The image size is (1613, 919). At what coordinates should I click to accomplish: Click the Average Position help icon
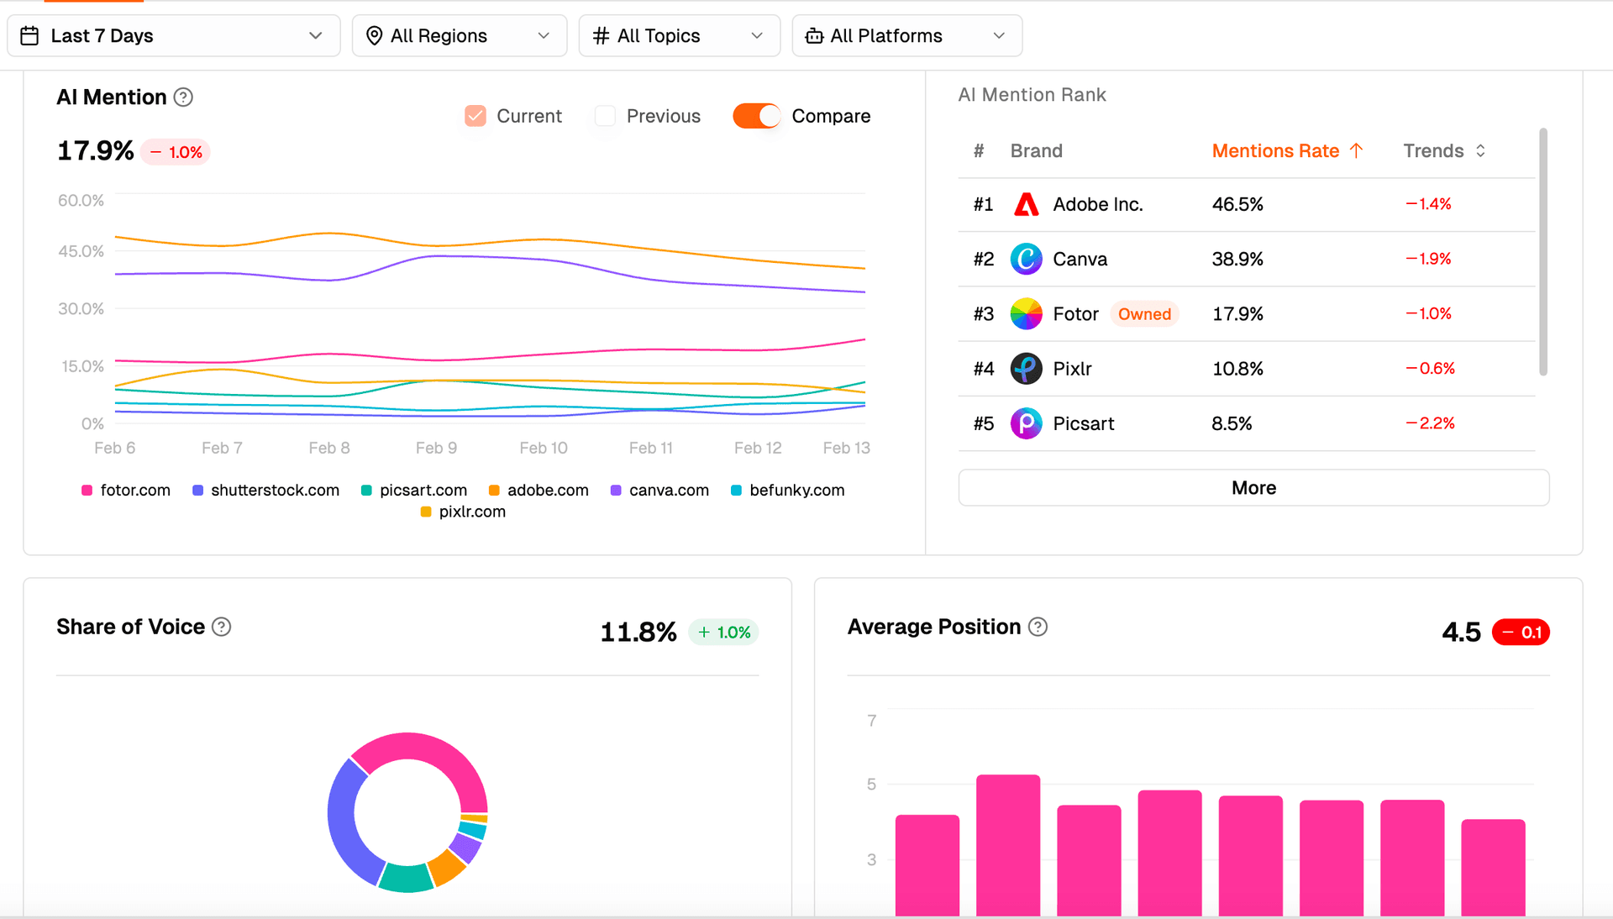pos(1038,627)
